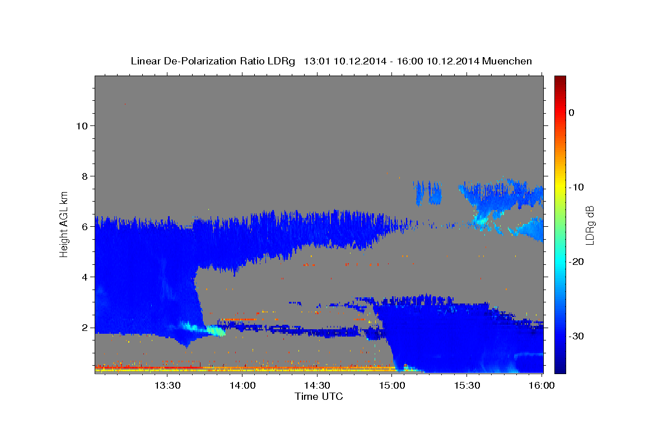Click the 'Height AGL km' axis label
672x448 pixels.
point(64,223)
